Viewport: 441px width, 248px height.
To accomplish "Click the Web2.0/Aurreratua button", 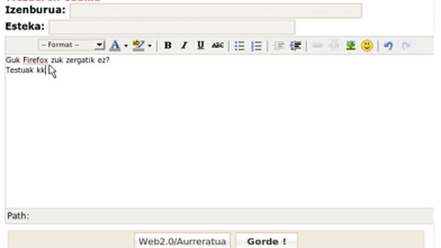I will [182, 241].
